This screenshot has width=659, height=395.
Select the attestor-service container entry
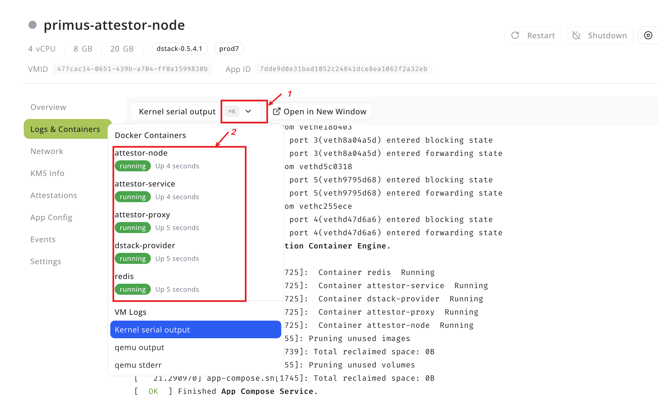145,184
